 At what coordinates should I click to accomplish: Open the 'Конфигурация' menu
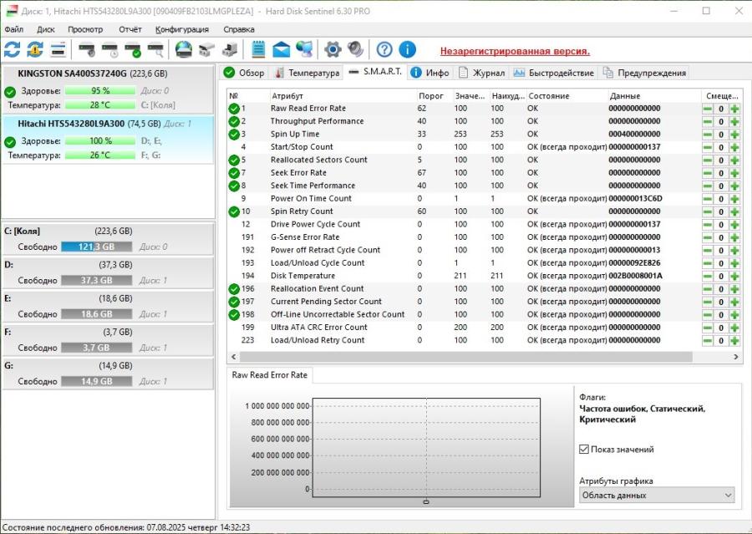tap(181, 29)
